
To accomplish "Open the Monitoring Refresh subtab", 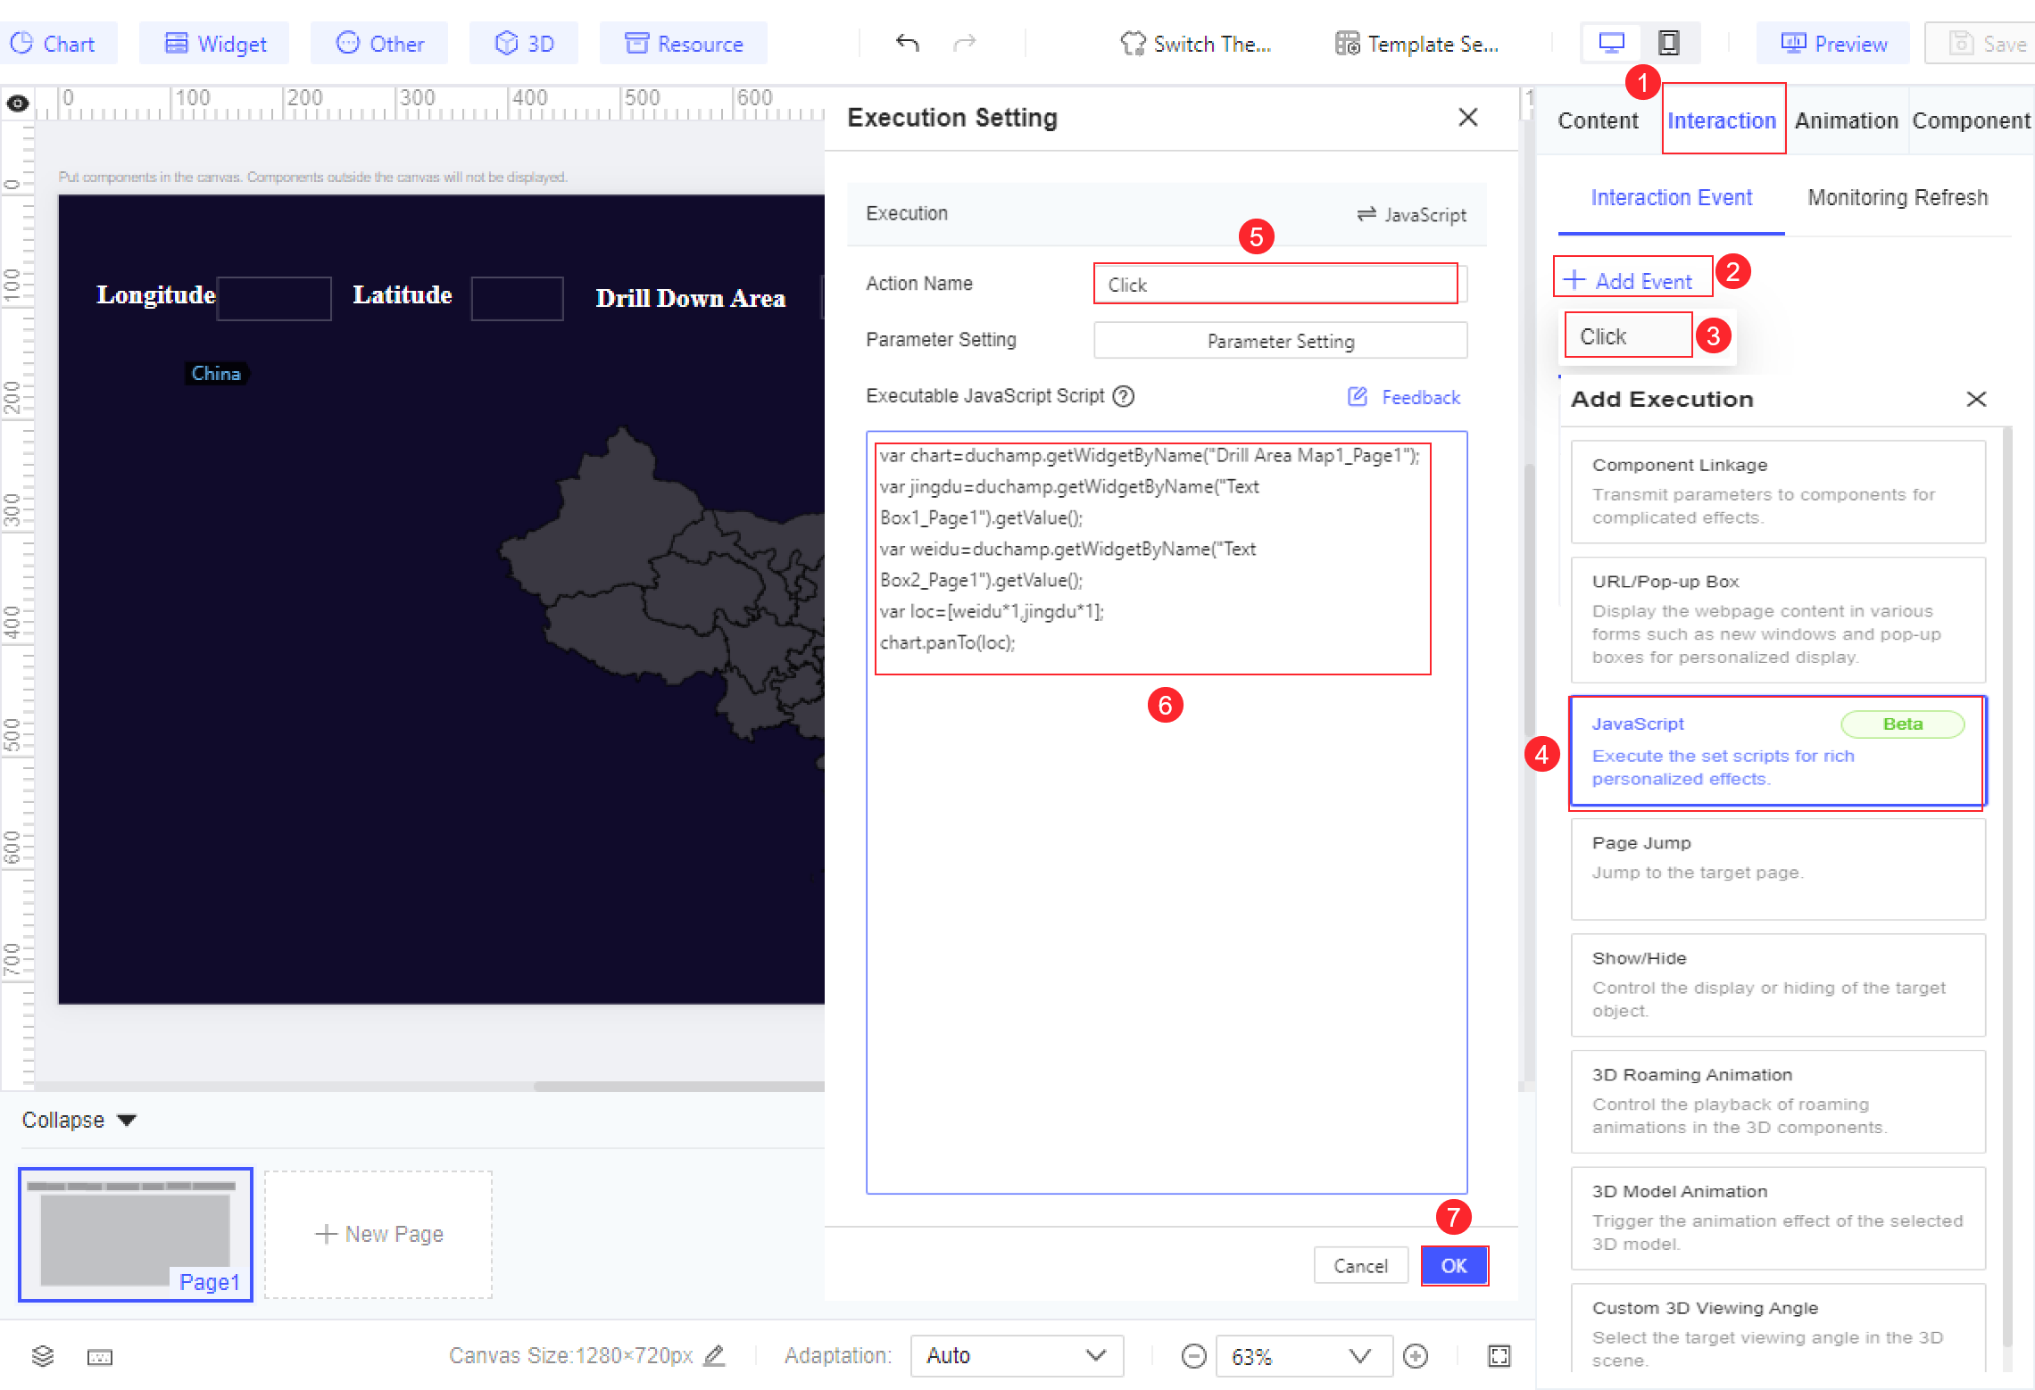I will tap(1898, 197).
